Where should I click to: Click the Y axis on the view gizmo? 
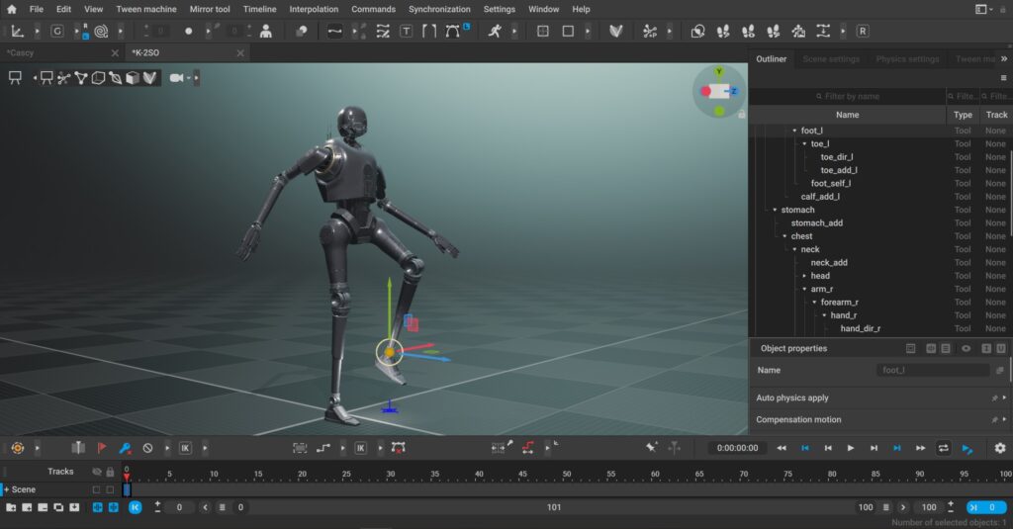pyautogui.click(x=719, y=71)
